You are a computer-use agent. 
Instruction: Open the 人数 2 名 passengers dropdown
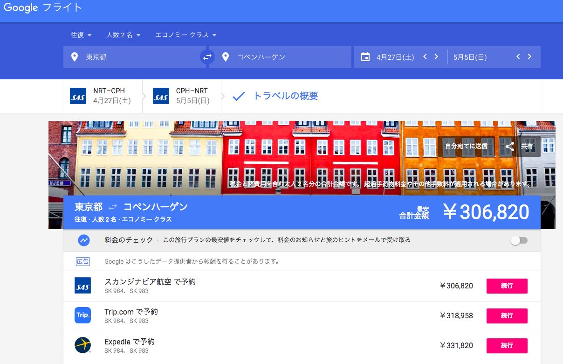[x=124, y=35]
